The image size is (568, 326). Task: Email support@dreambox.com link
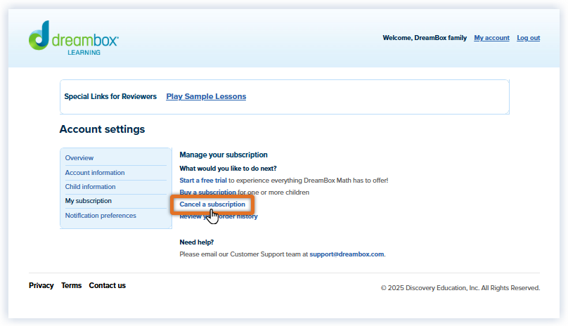click(347, 254)
